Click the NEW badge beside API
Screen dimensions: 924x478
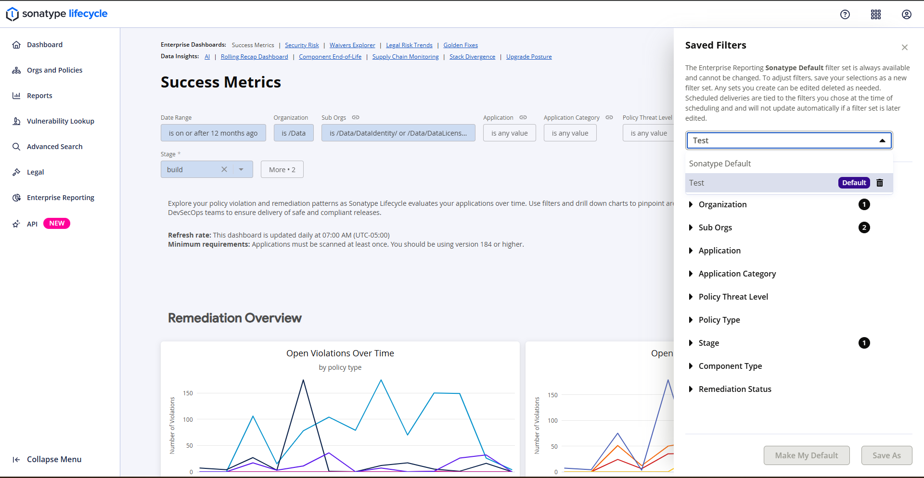coord(57,223)
